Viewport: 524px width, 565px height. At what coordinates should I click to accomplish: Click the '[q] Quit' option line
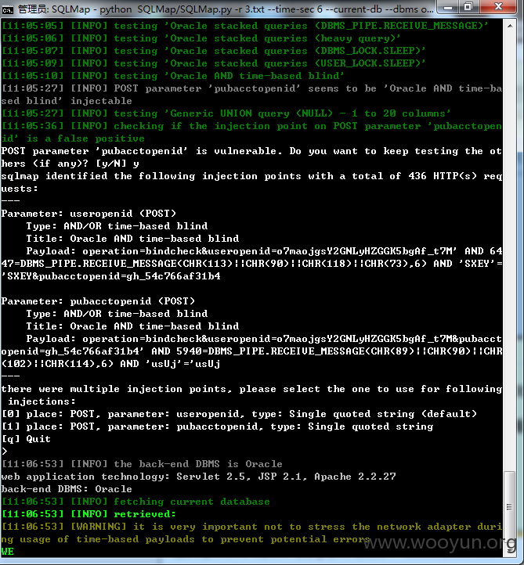click(x=26, y=439)
